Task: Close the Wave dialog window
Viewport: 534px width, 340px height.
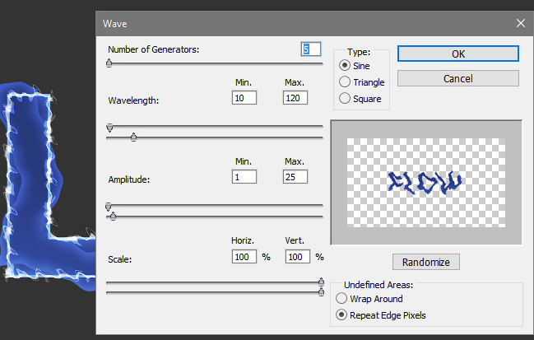Action: (x=520, y=23)
